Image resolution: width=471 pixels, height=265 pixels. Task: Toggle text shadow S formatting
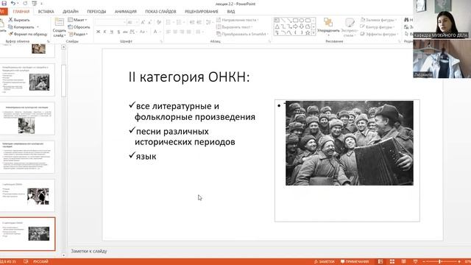pyautogui.click(x=118, y=32)
